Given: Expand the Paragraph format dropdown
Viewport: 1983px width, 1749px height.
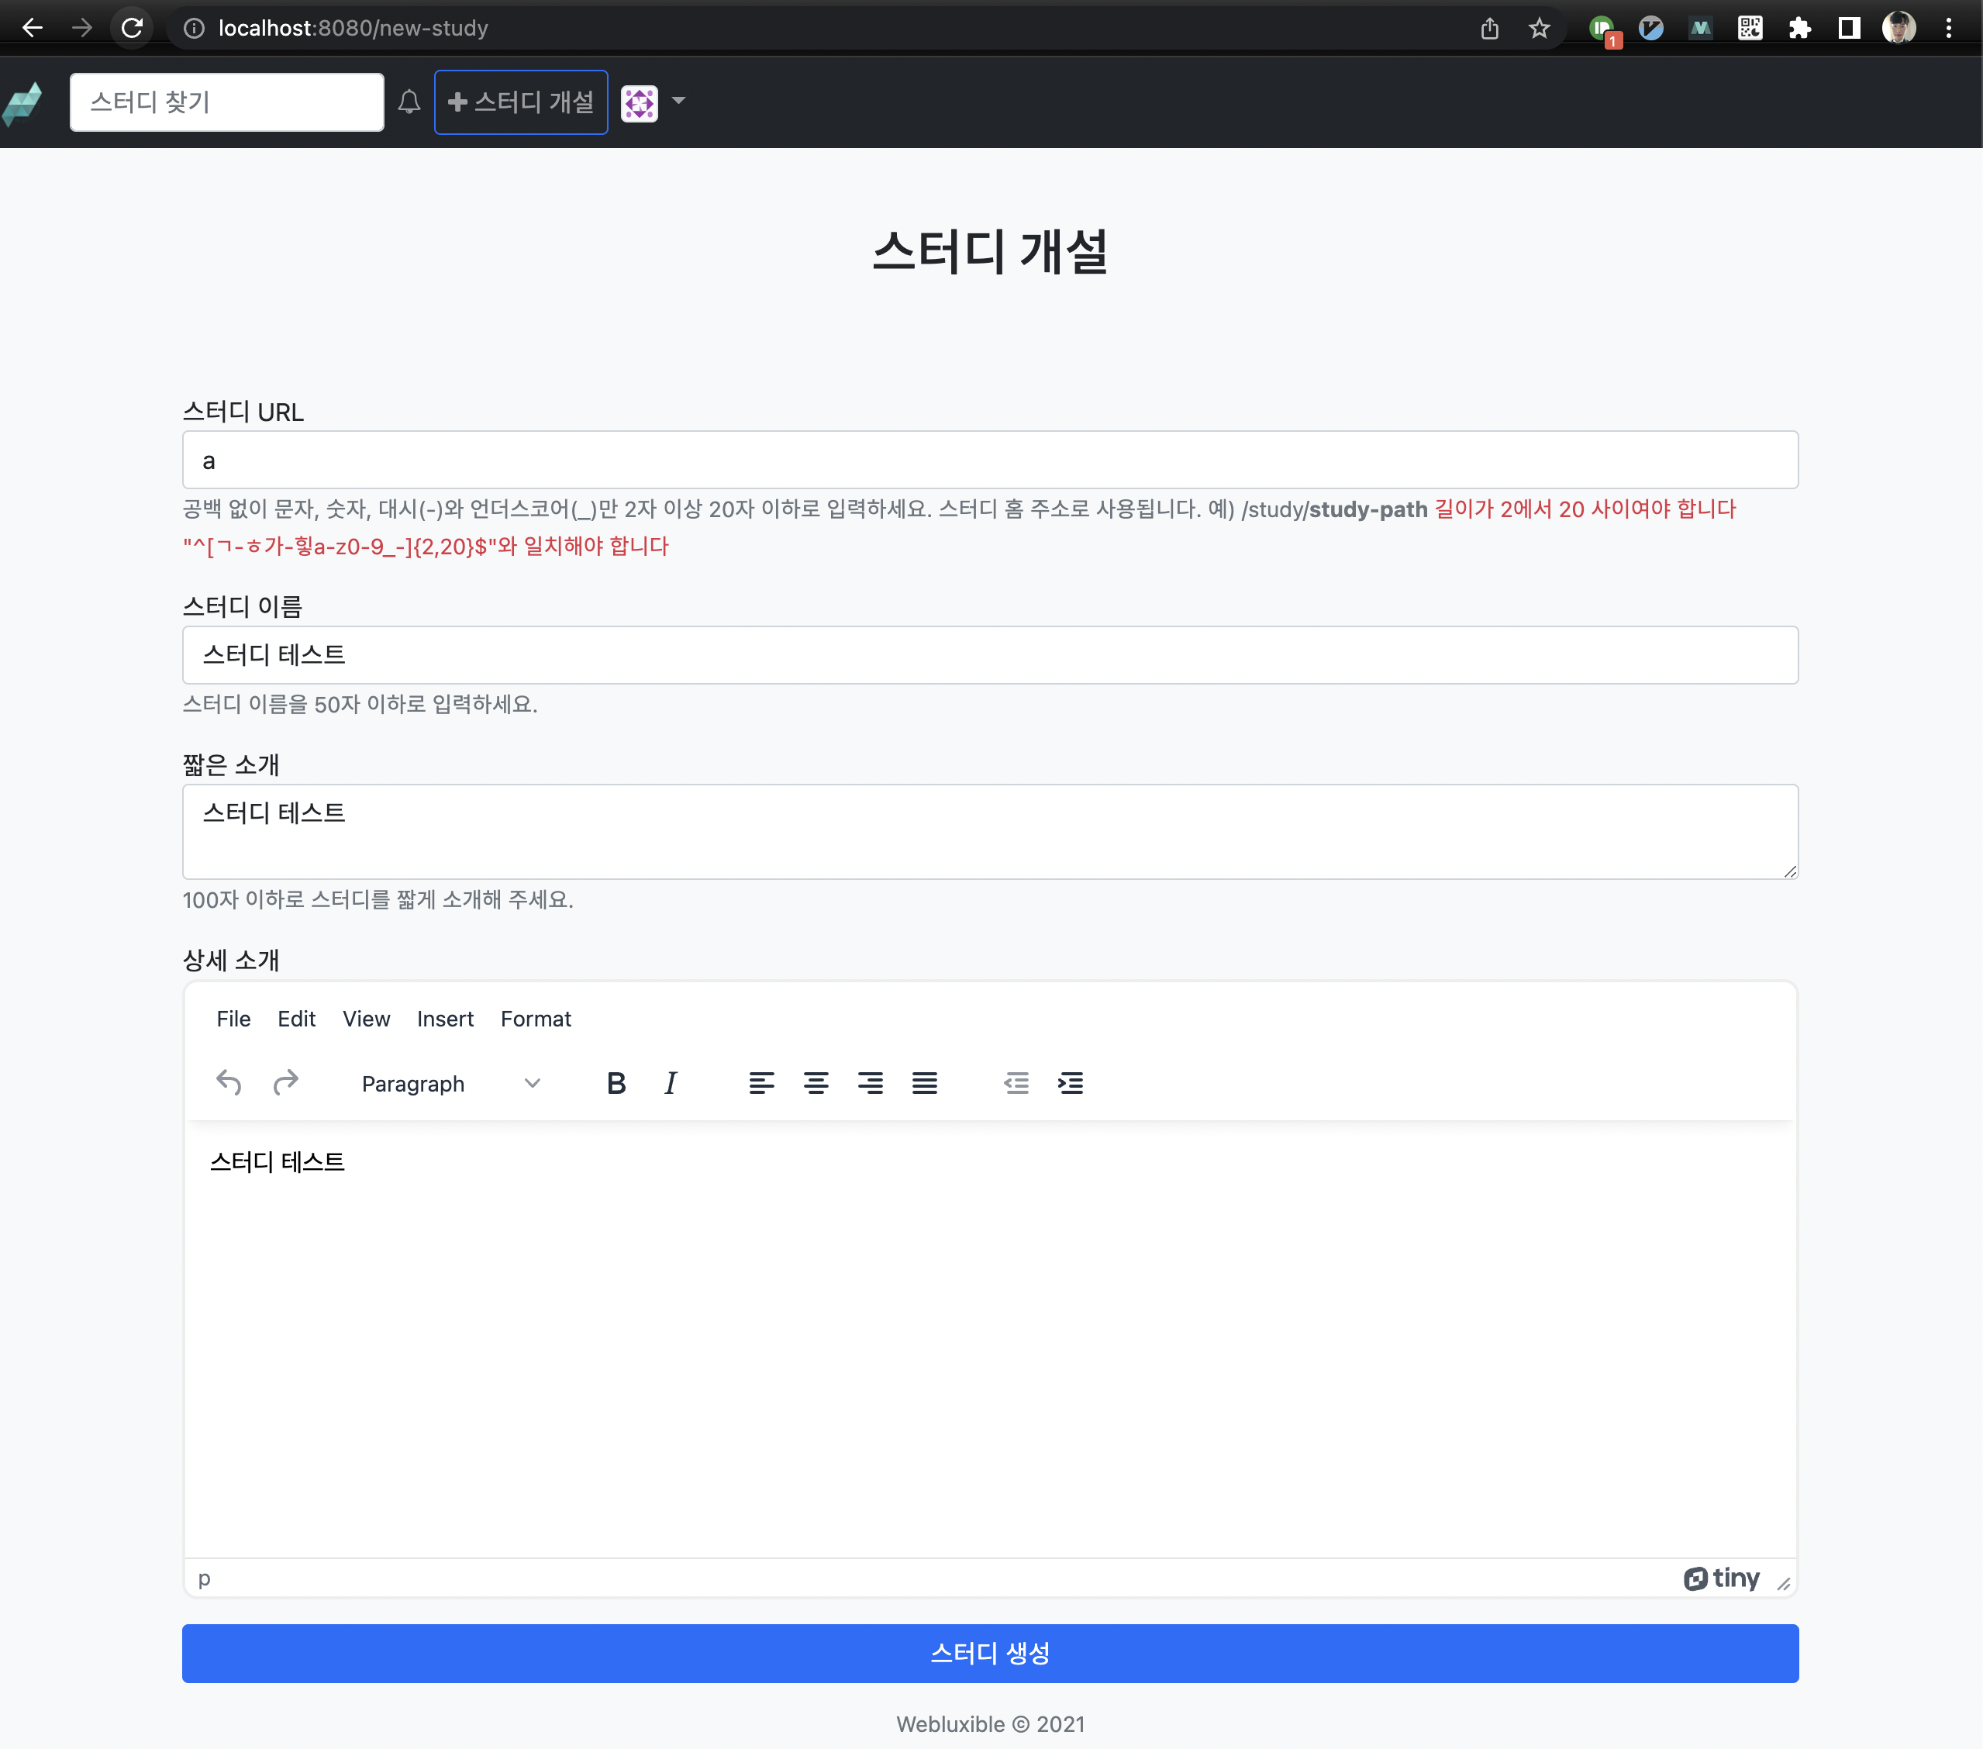Looking at the screenshot, I should [x=450, y=1082].
